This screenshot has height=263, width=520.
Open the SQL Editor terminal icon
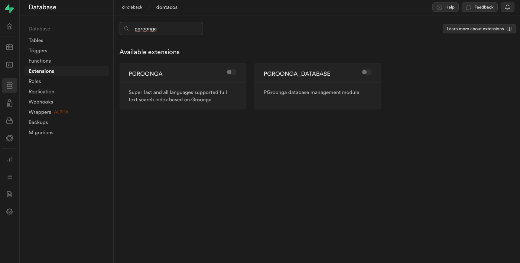click(x=10, y=65)
